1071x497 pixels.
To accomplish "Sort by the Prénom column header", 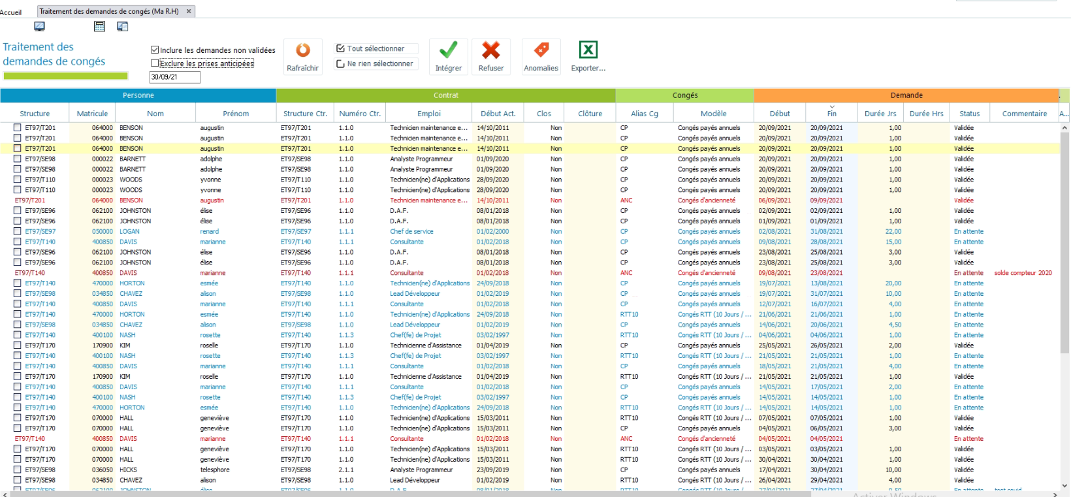I will point(236,114).
